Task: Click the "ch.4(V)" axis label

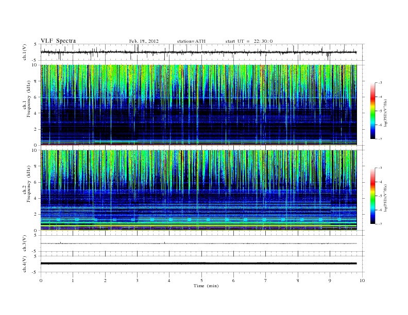Action: point(25,264)
